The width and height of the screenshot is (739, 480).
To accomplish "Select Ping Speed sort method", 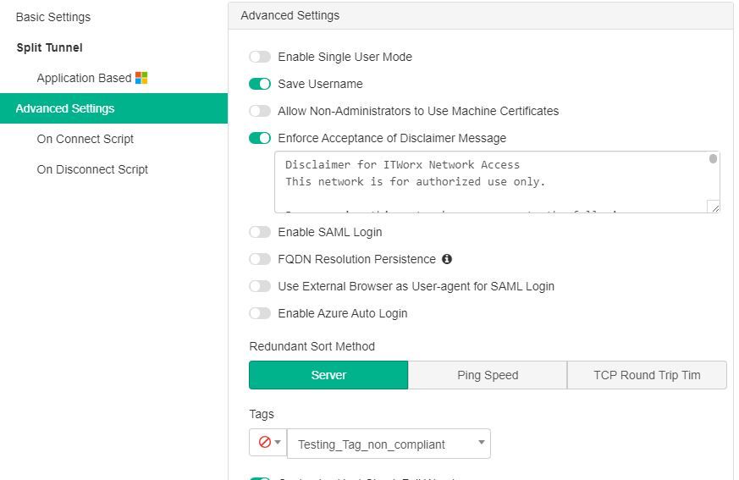I will [x=488, y=375].
